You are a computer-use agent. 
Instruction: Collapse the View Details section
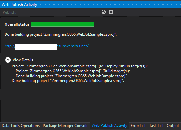(x=8, y=60)
